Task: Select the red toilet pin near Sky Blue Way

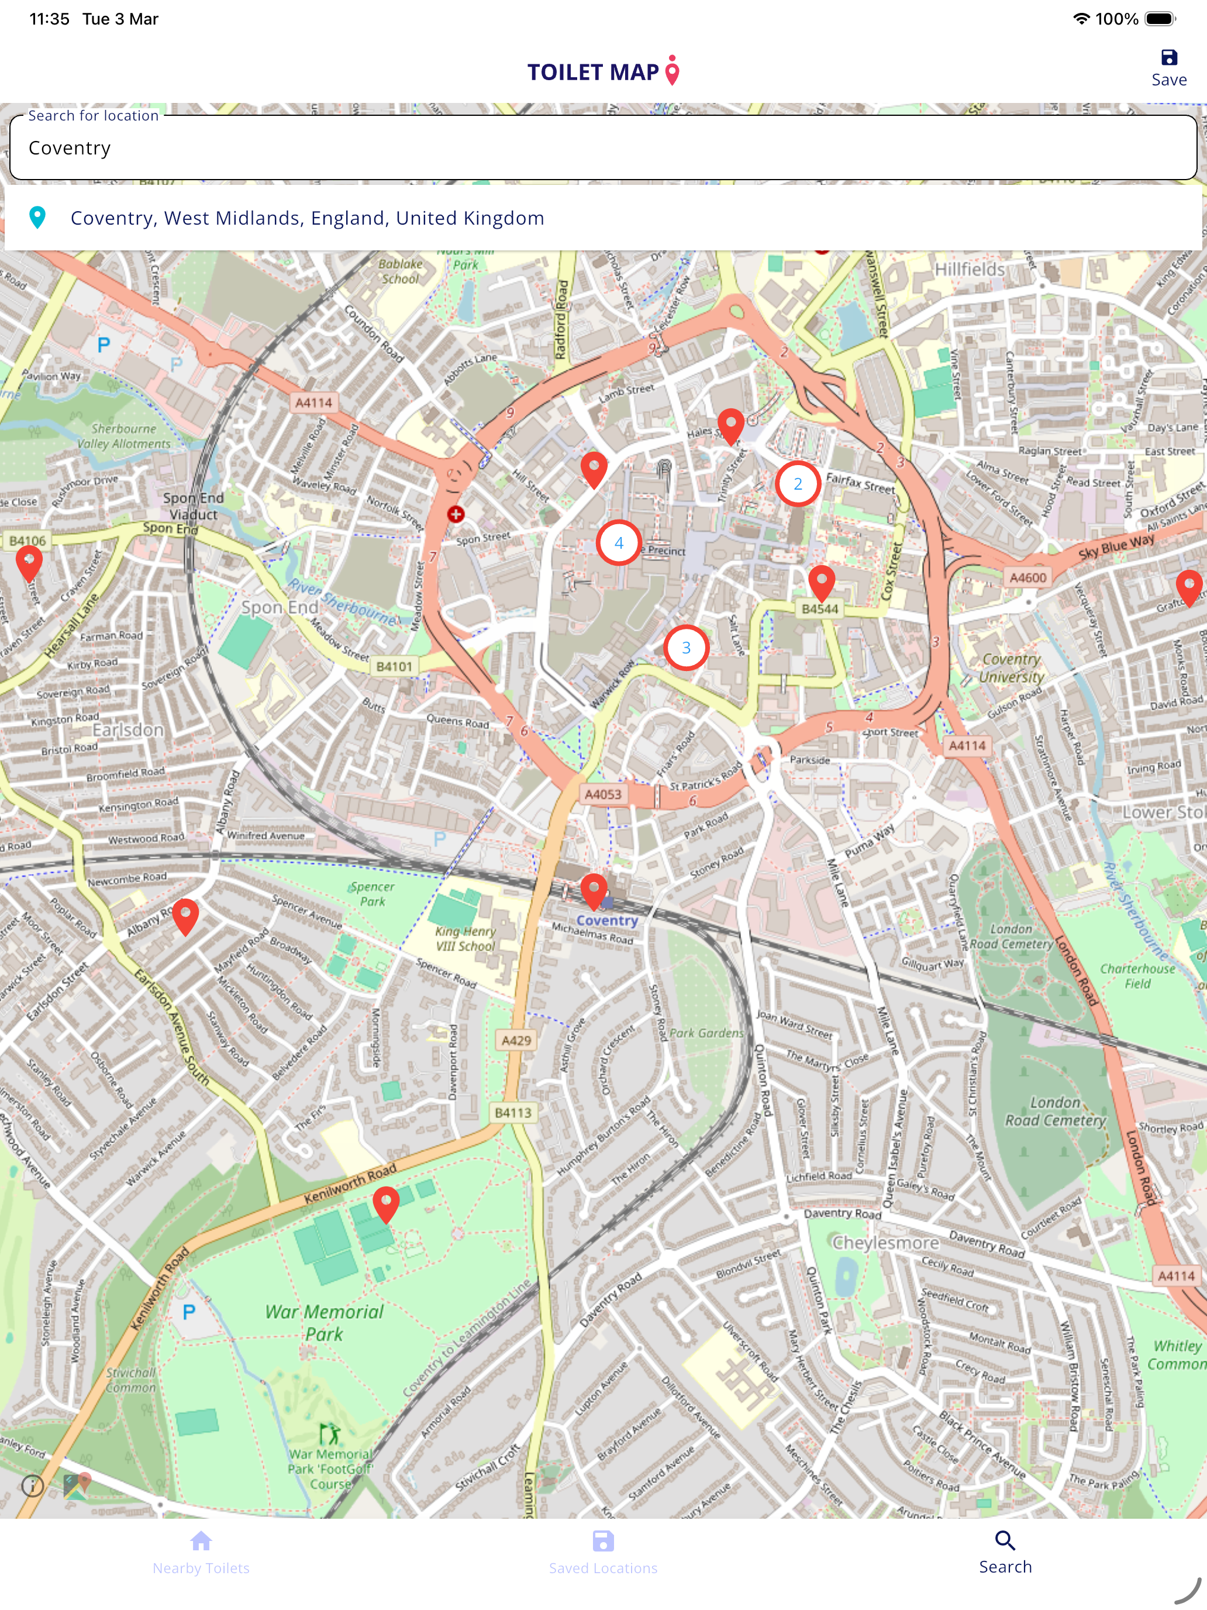Action: (x=1189, y=588)
